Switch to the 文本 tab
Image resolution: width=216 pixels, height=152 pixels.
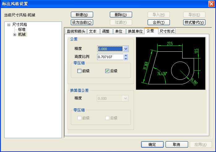93,31
